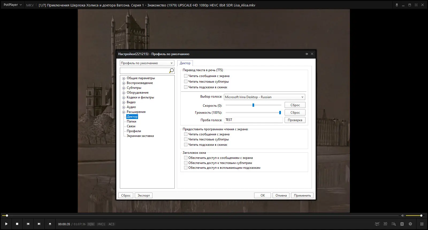The image size is (428, 230).
Task: Toggle H/W acceleration indicator
Action: 91,224
